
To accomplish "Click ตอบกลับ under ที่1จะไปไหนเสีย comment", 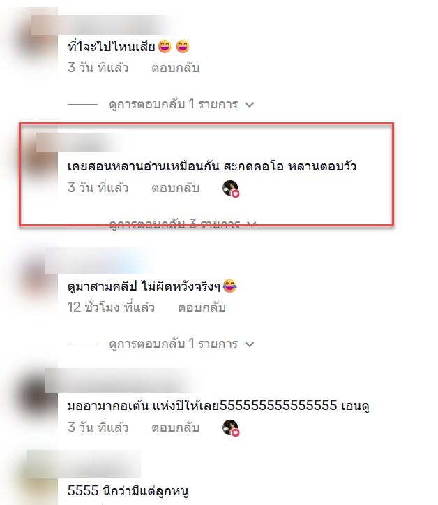I will 176,68.
